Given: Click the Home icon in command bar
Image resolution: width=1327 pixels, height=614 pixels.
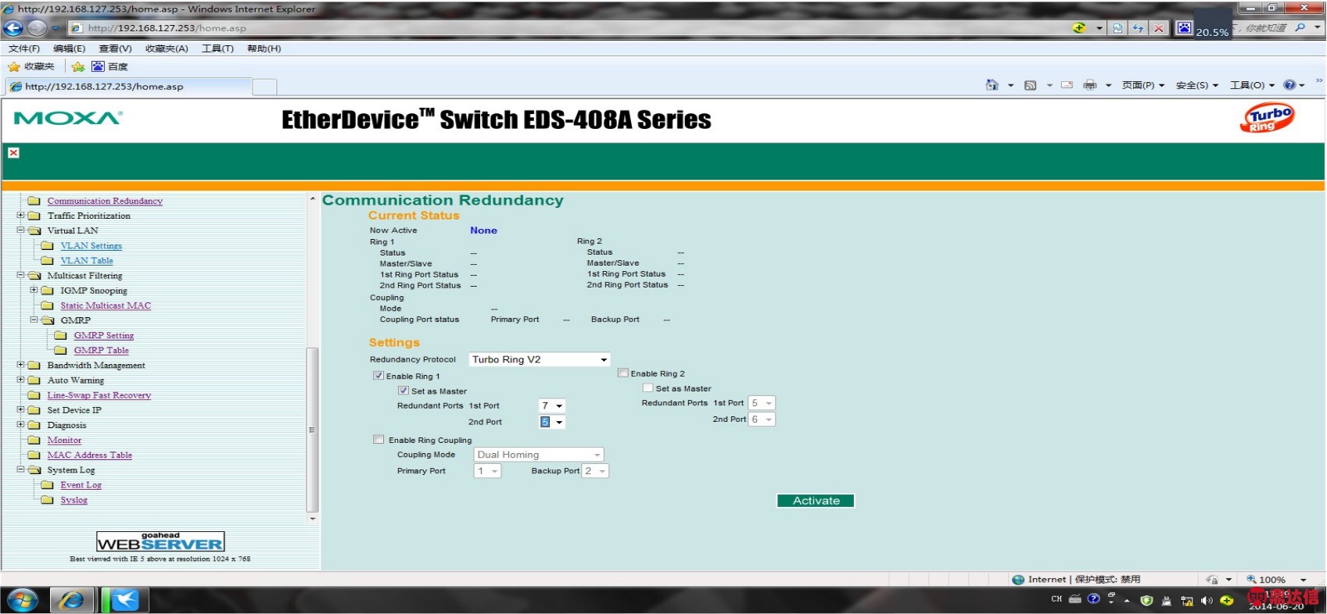Looking at the screenshot, I should pos(992,85).
